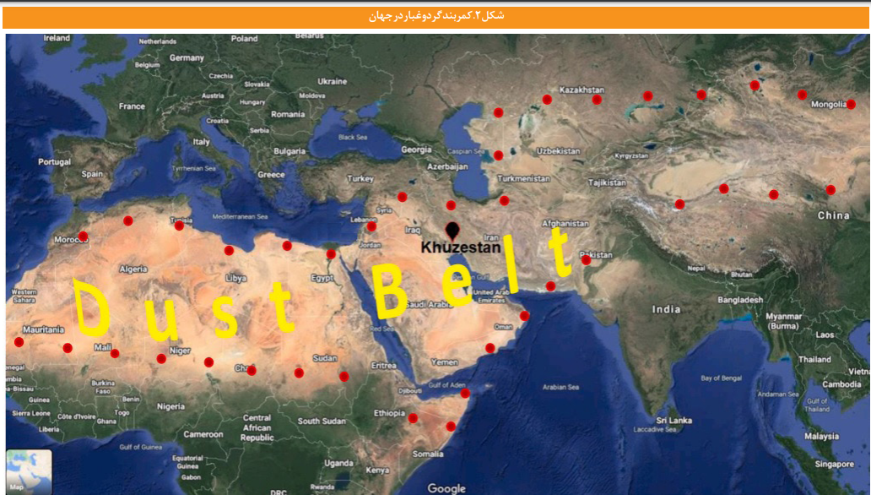Click the red marker beside Pakistan label

[x=587, y=259]
